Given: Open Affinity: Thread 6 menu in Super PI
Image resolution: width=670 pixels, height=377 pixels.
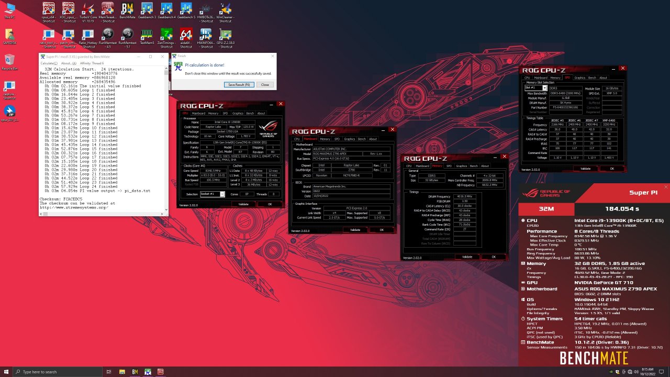Looking at the screenshot, I should 92,63.
